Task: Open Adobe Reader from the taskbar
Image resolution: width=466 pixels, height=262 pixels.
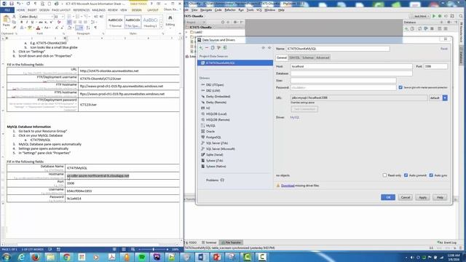Action: click(111, 257)
